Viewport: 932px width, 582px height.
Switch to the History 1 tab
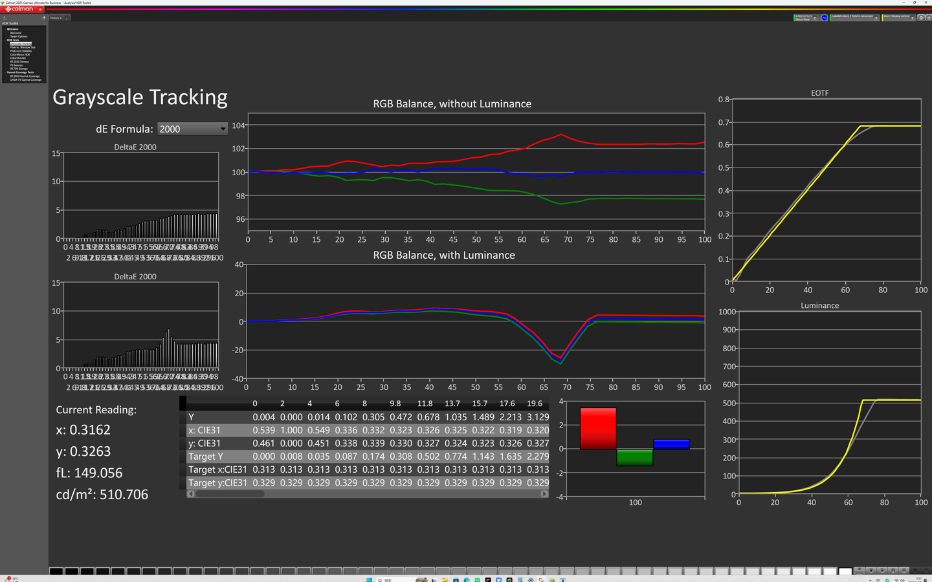point(56,18)
